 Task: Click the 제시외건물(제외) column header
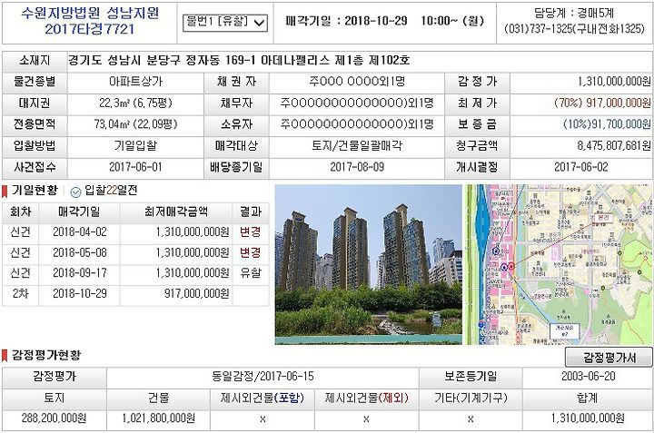pyautogui.click(x=367, y=398)
